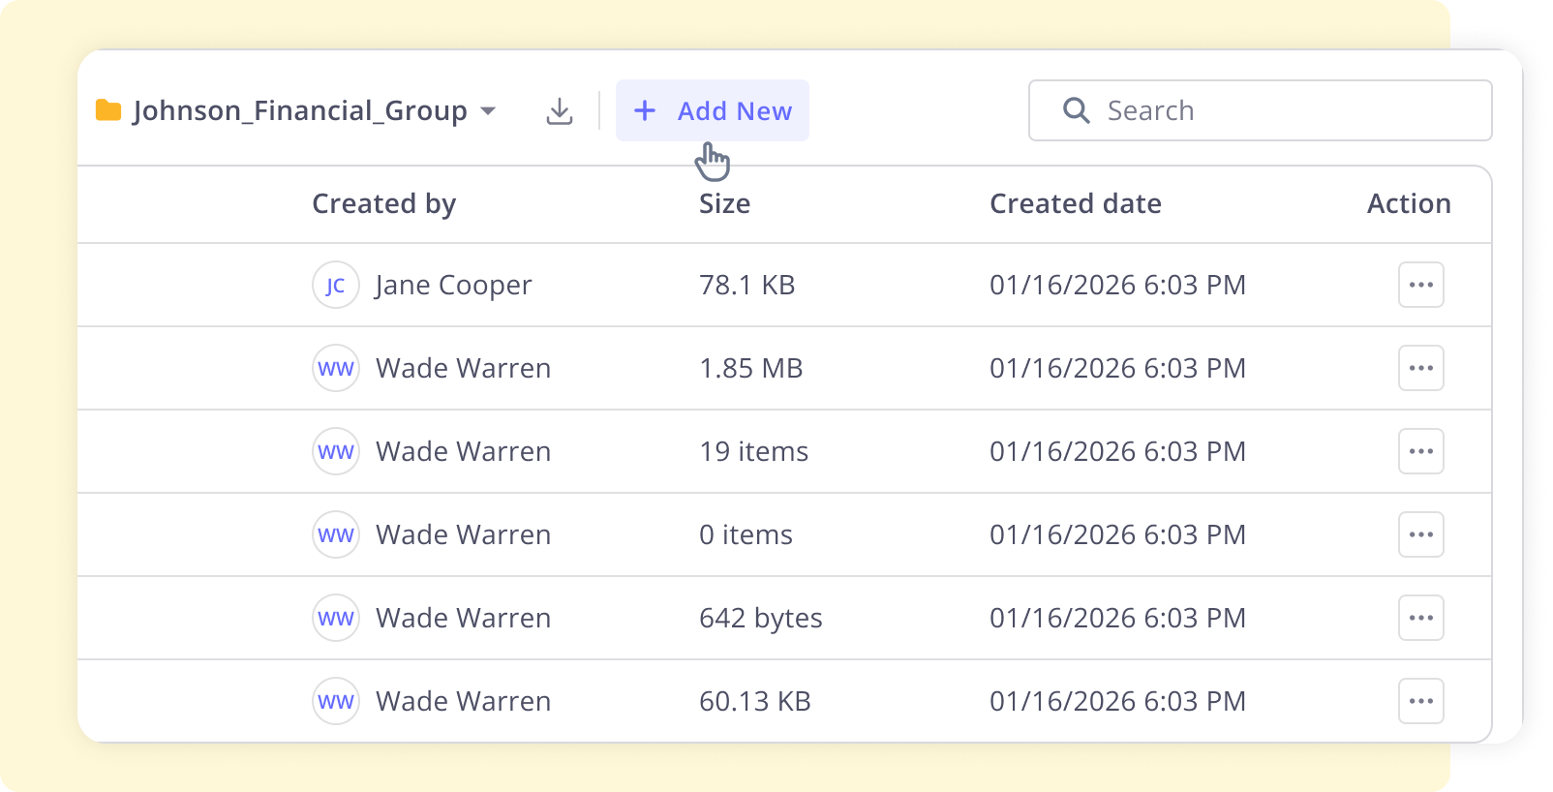Click the Add New button
Image resolution: width=1553 pixels, height=792 pixels.
coord(713,110)
